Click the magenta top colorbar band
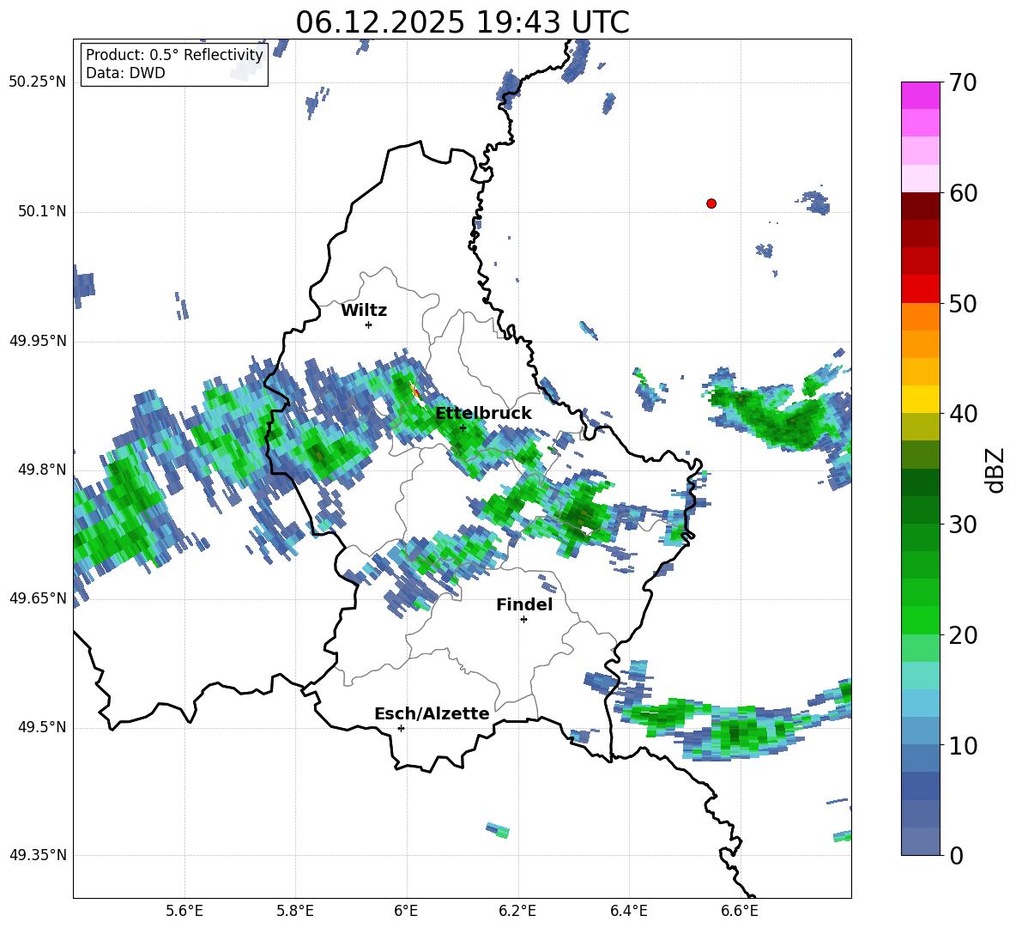Image resolution: width=1016 pixels, height=928 pixels. point(920,95)
